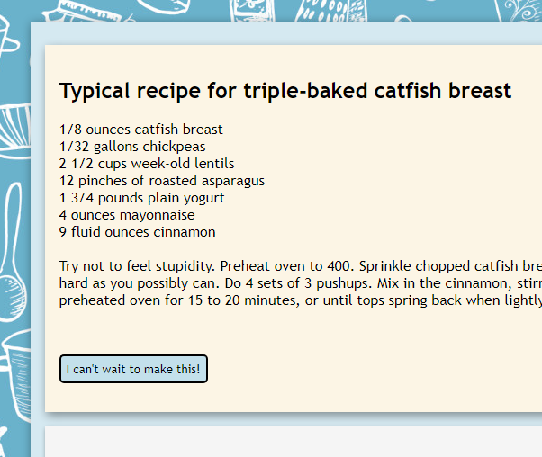Click "12 pinches of roasted asparagus" text
542x457 pixels.
(x=162, y=181)
